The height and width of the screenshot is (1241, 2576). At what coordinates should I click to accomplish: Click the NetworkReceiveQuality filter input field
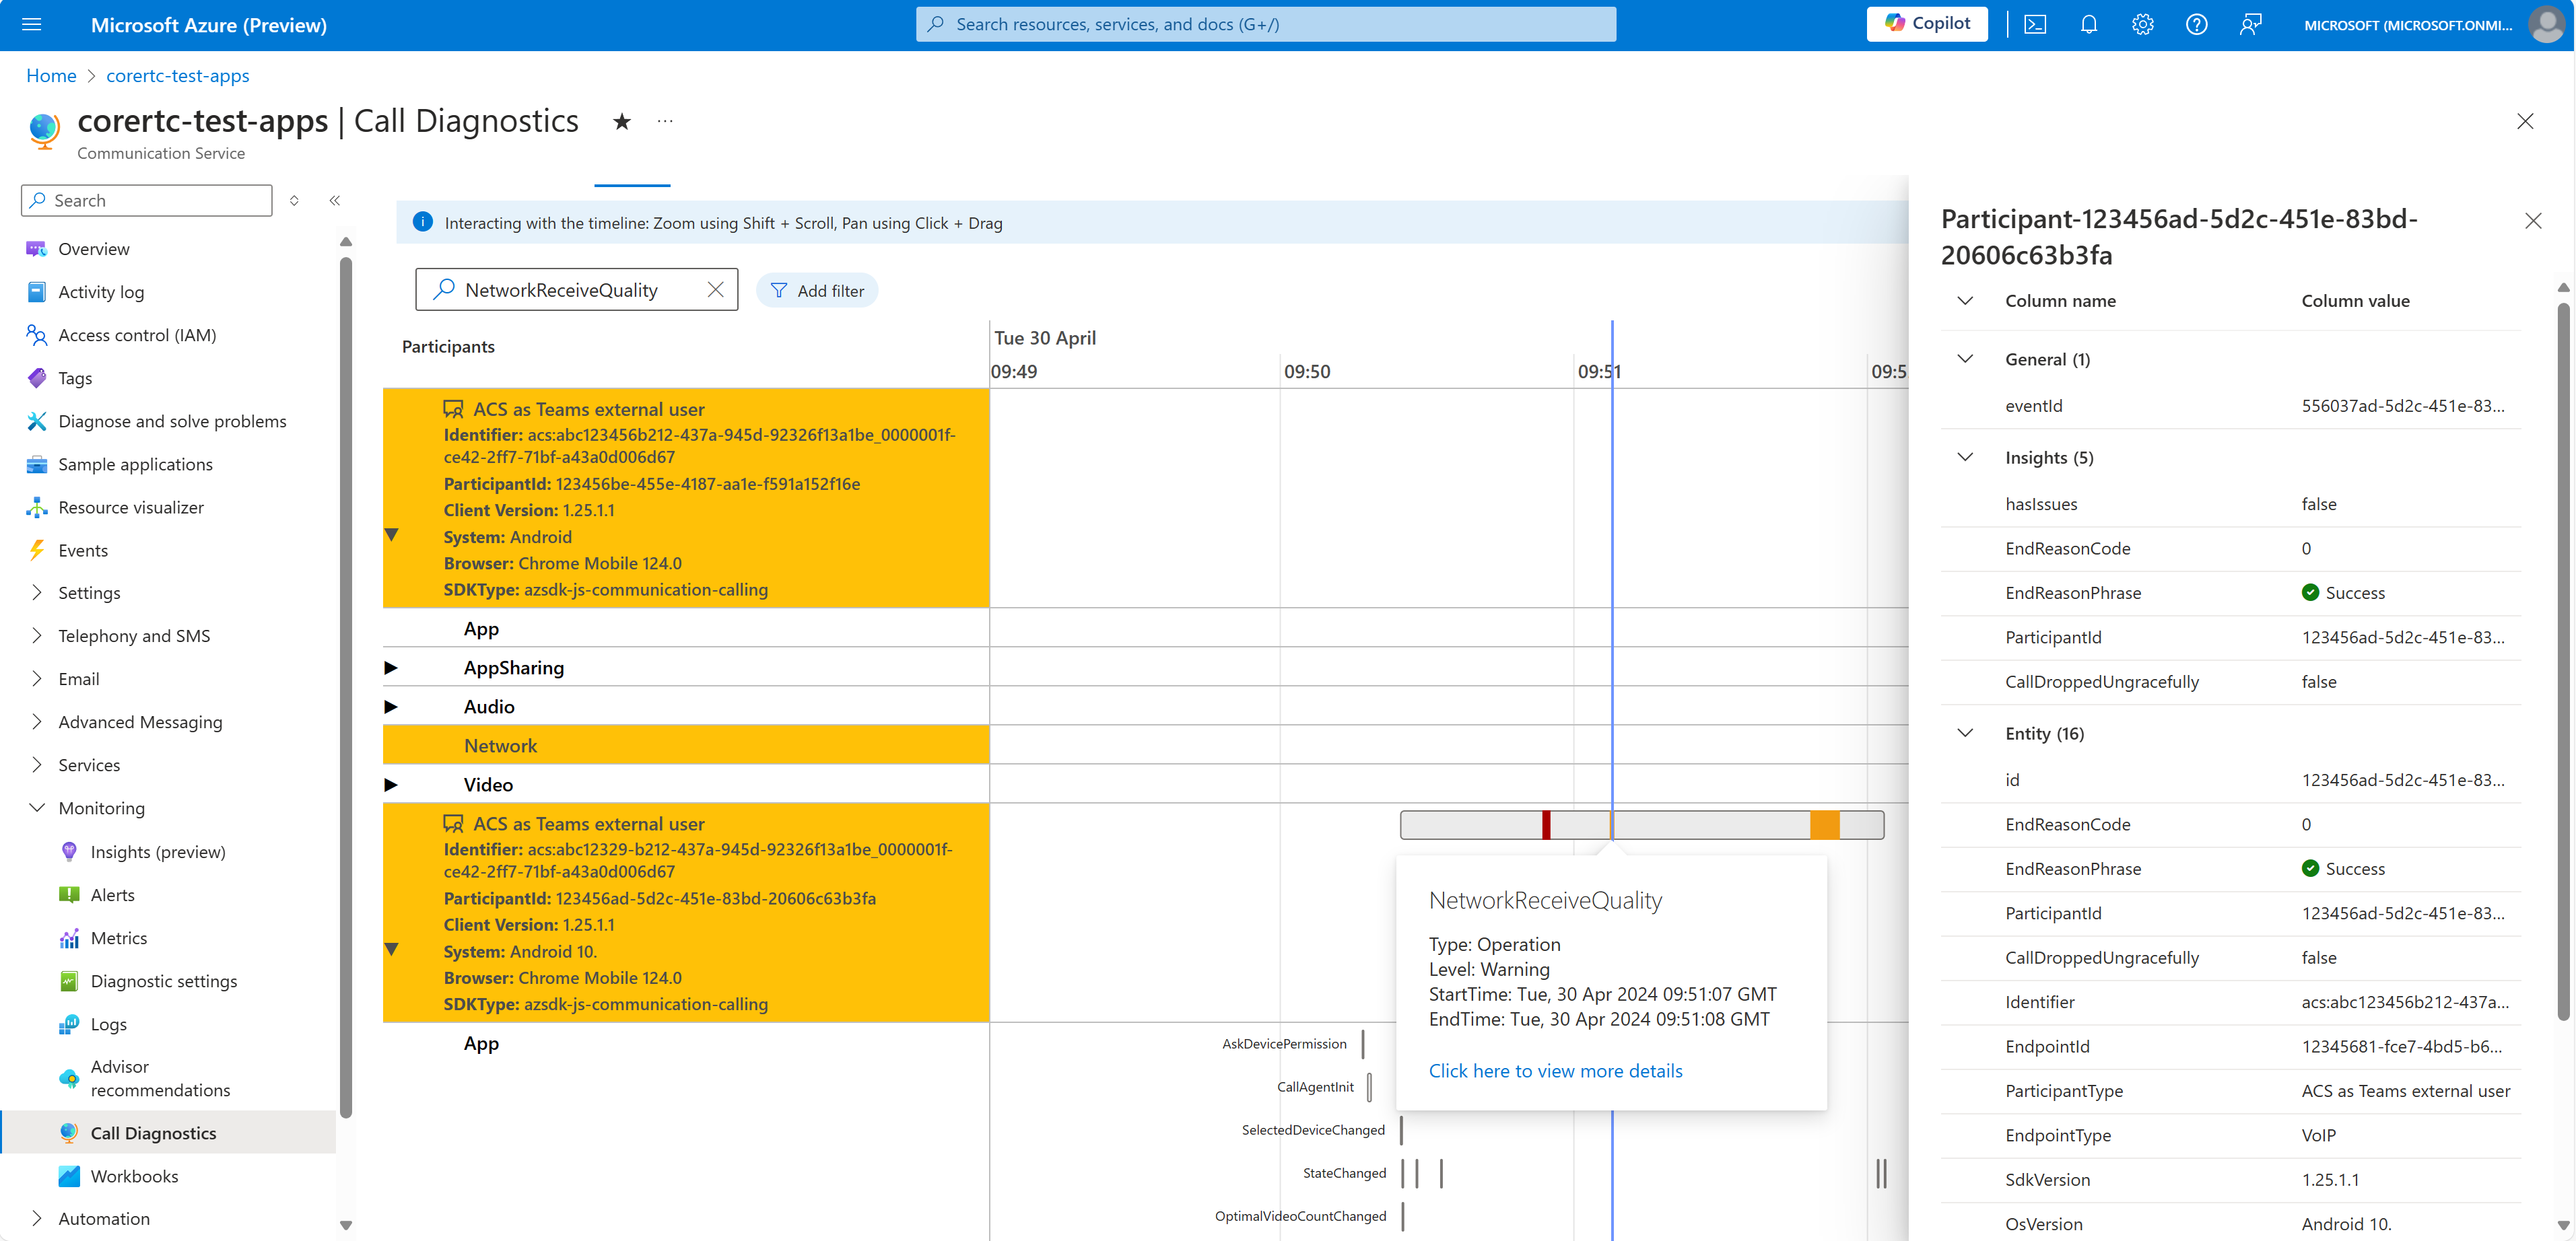[x=574, y=289]
